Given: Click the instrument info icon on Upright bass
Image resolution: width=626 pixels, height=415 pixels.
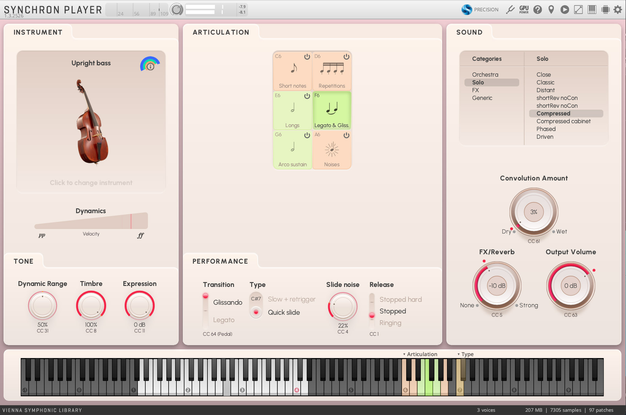Looking at the screenshot, I should pos(150,66).
